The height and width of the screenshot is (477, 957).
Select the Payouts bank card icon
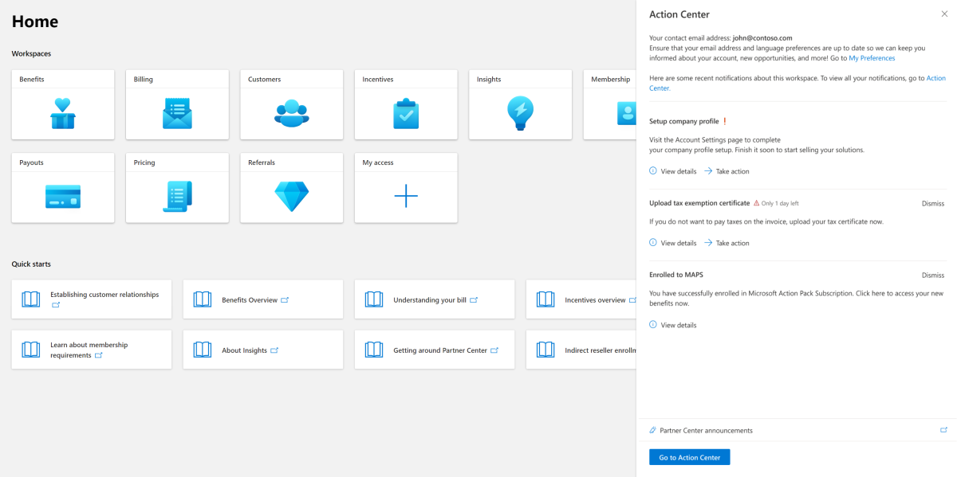pyautogui.click(x=62, y=196)
